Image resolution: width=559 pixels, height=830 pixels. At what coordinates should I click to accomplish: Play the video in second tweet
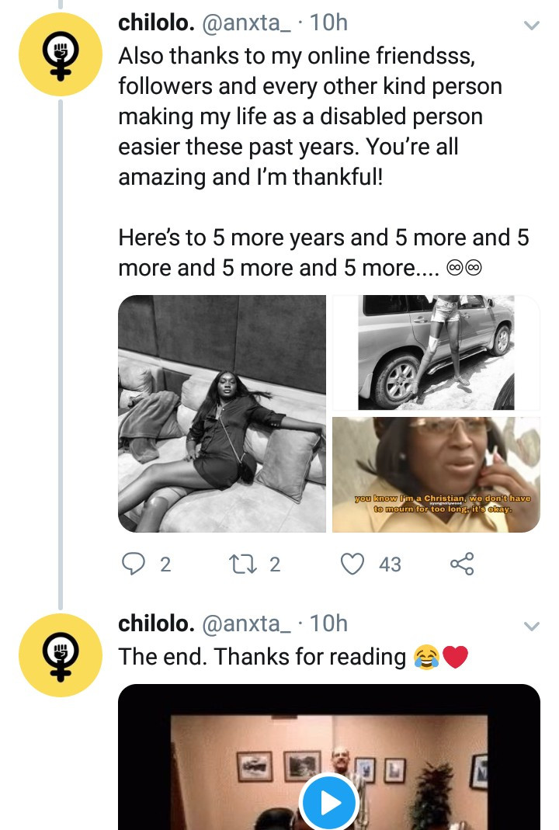coord(329,802)
